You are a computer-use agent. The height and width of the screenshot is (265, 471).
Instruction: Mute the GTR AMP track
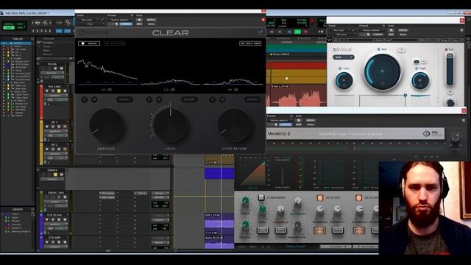(65, 242)
